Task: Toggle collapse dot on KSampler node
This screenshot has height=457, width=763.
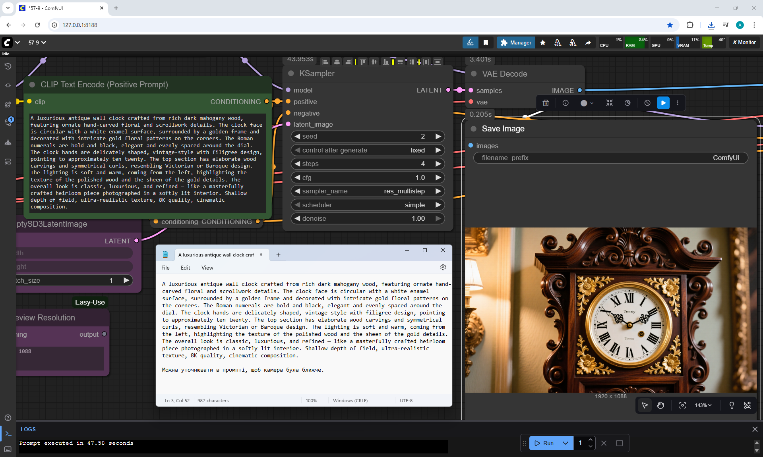Action: tap(291, 73)
